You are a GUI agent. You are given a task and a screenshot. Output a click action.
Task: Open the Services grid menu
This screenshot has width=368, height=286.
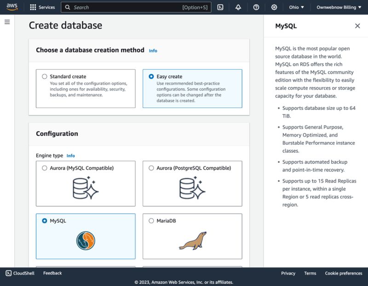click(33, 7)
